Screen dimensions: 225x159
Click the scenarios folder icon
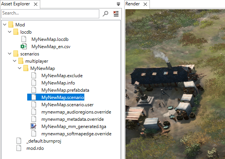(16, 54)
